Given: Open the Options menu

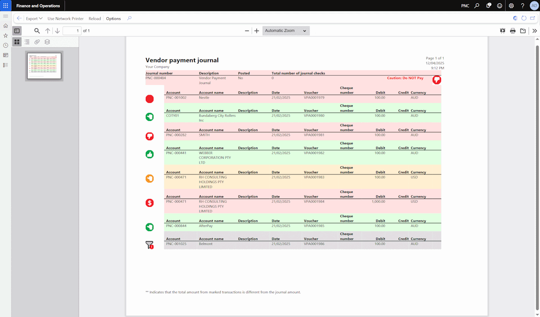Looking at the screenshot, I should 113,18.
